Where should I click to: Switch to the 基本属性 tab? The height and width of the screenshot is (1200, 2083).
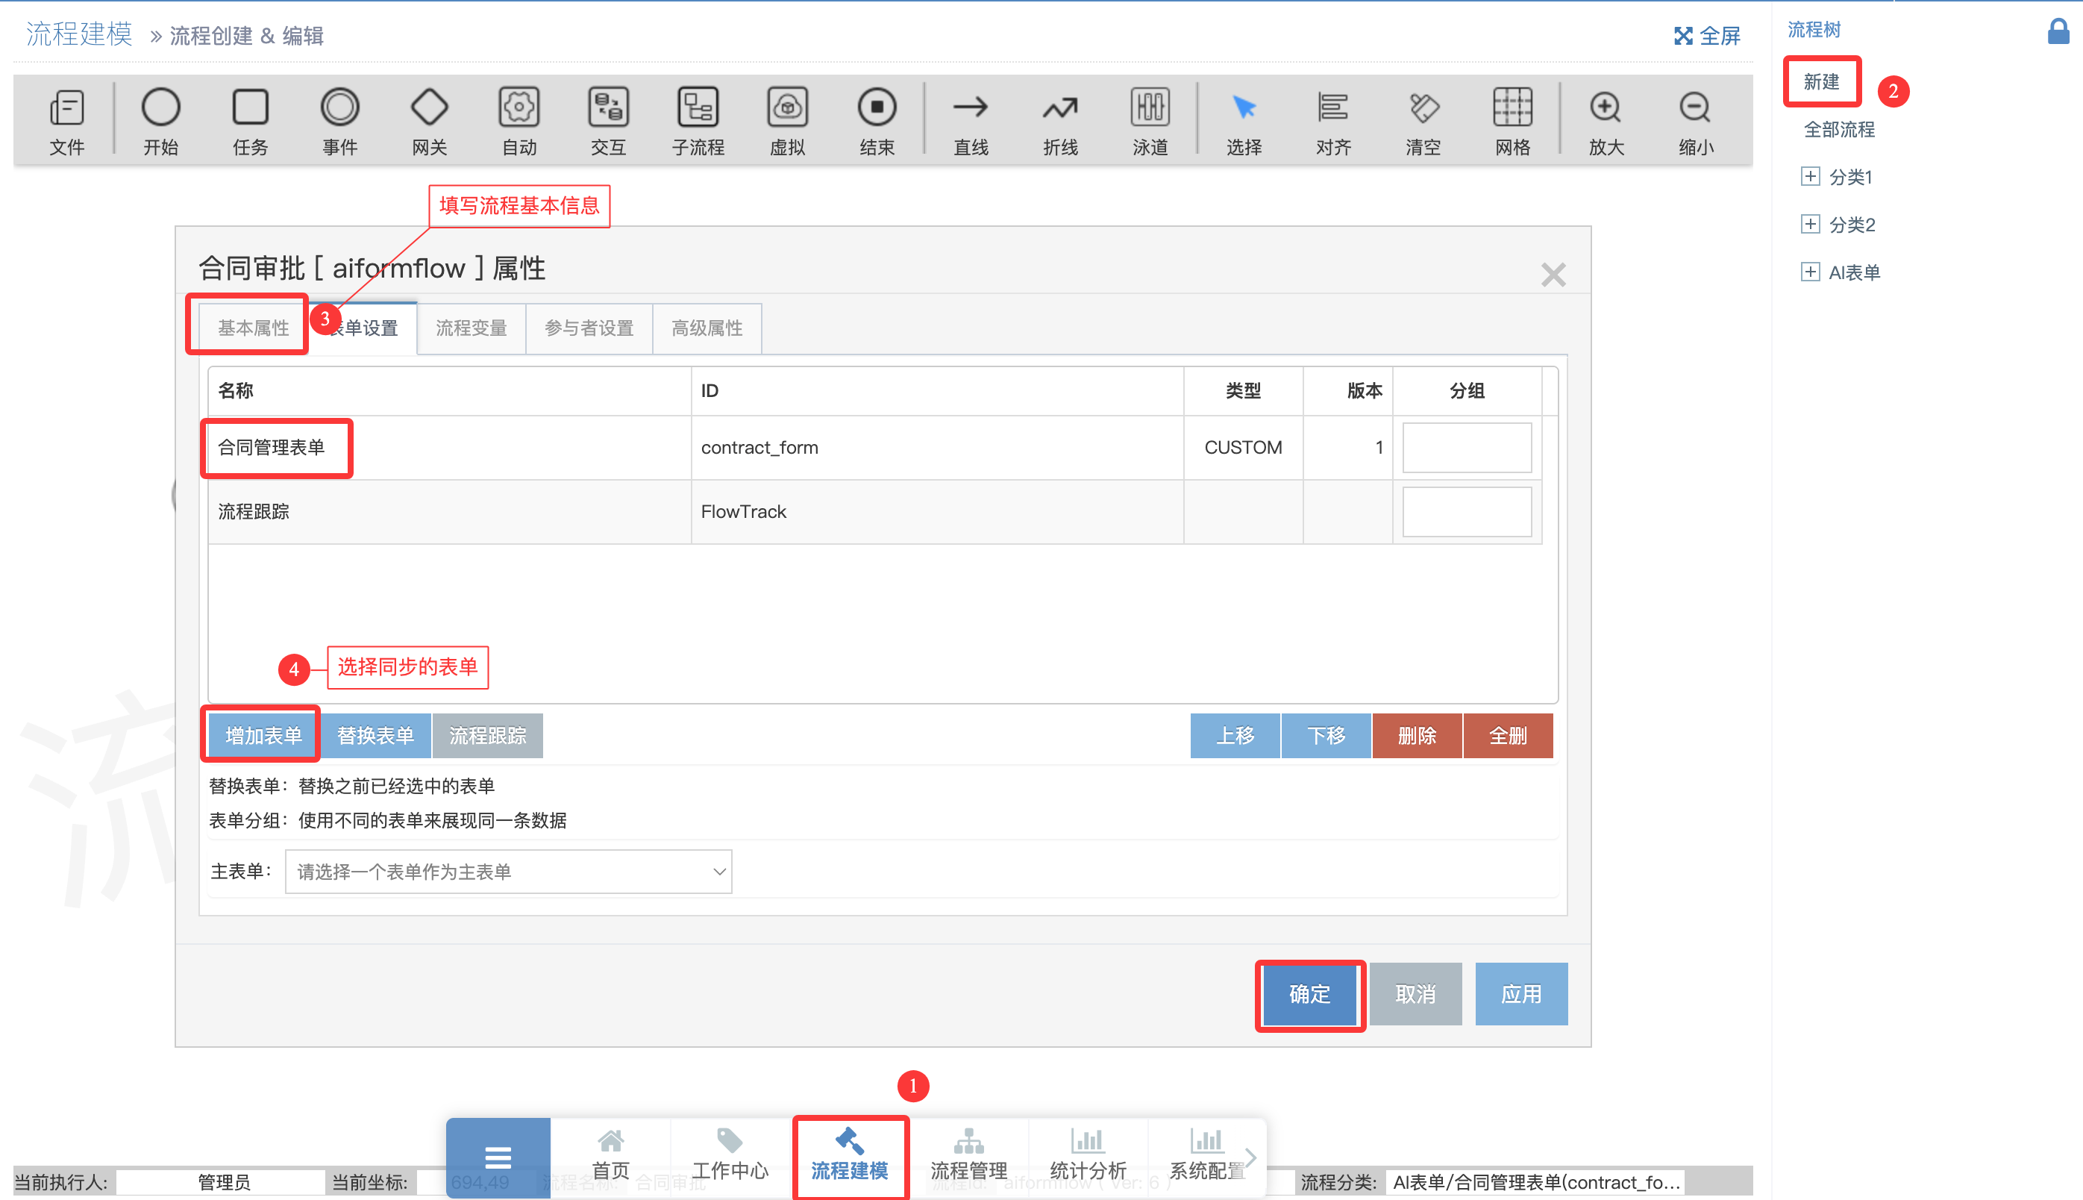click(x=253, y=328)
